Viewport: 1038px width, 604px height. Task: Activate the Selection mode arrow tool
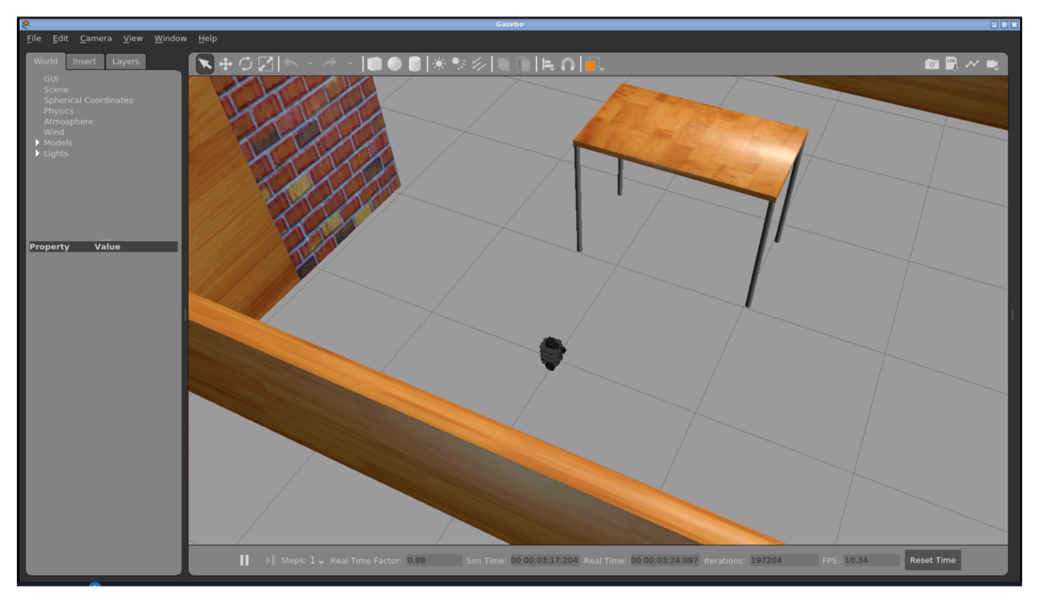[205, 64]
